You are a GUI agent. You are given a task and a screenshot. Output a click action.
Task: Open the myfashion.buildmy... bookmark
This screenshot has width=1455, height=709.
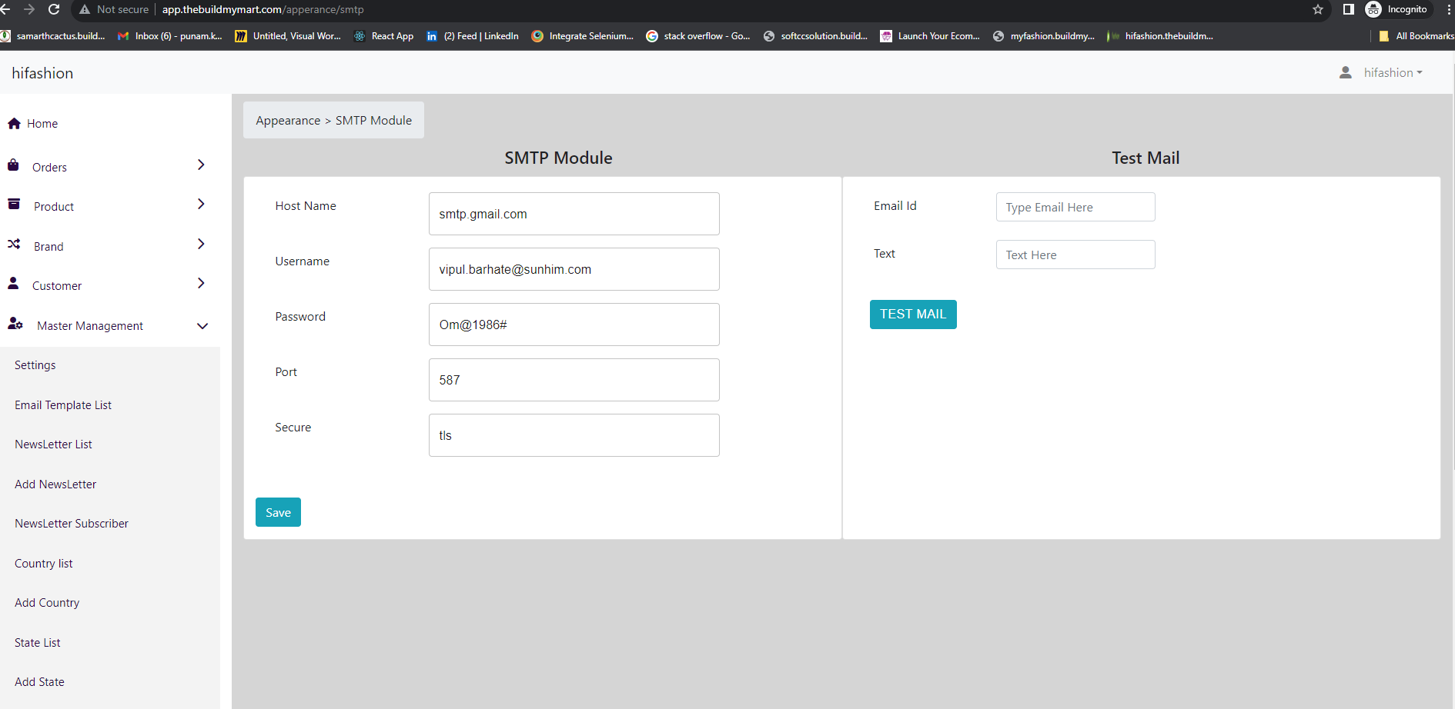click(x=1044, y=36)
